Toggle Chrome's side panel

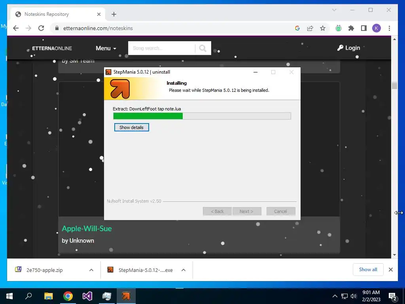point(364,28)
